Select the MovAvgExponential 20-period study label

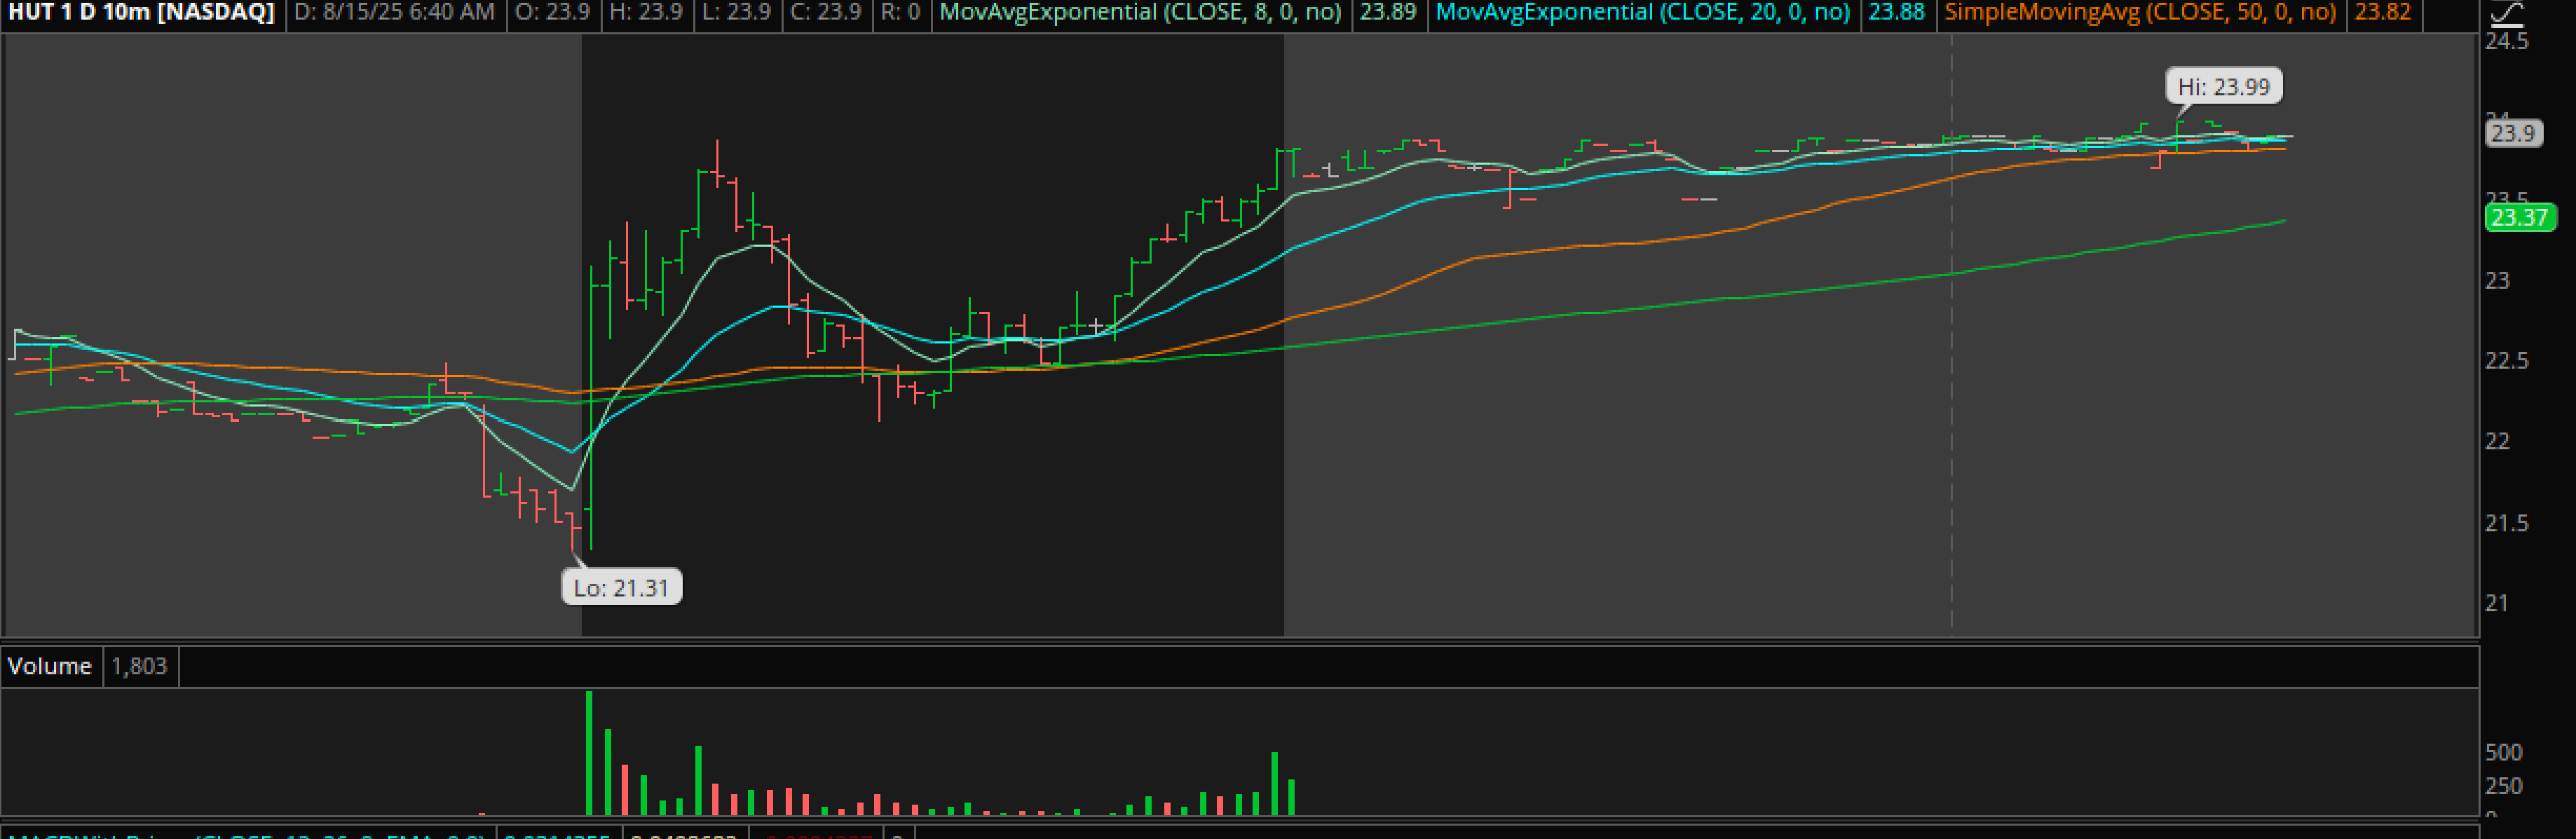(1642, 12)
